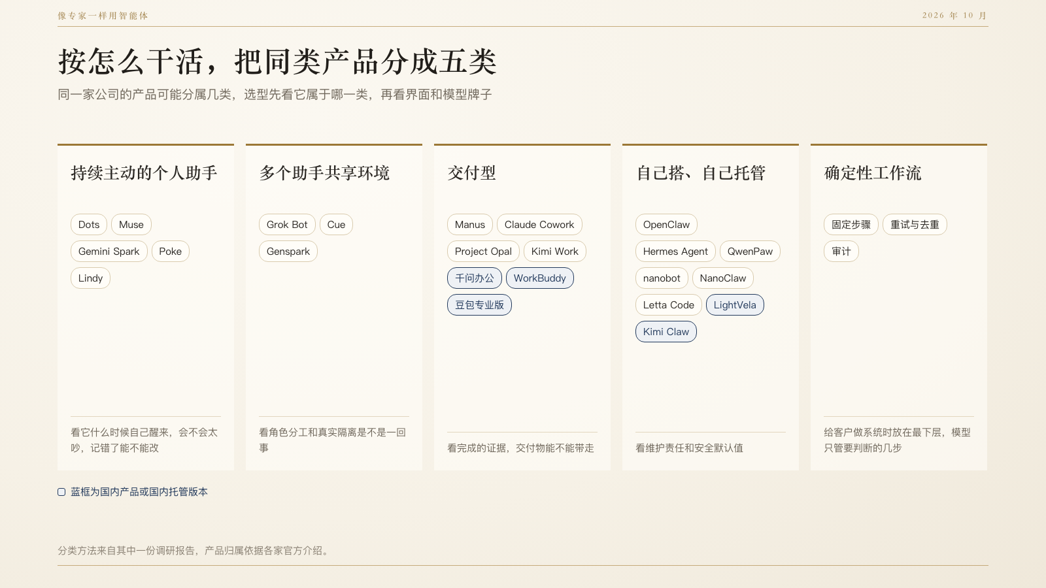Select the 审计 chip
Screen dimensions: 1046x588
pos(841,252)
